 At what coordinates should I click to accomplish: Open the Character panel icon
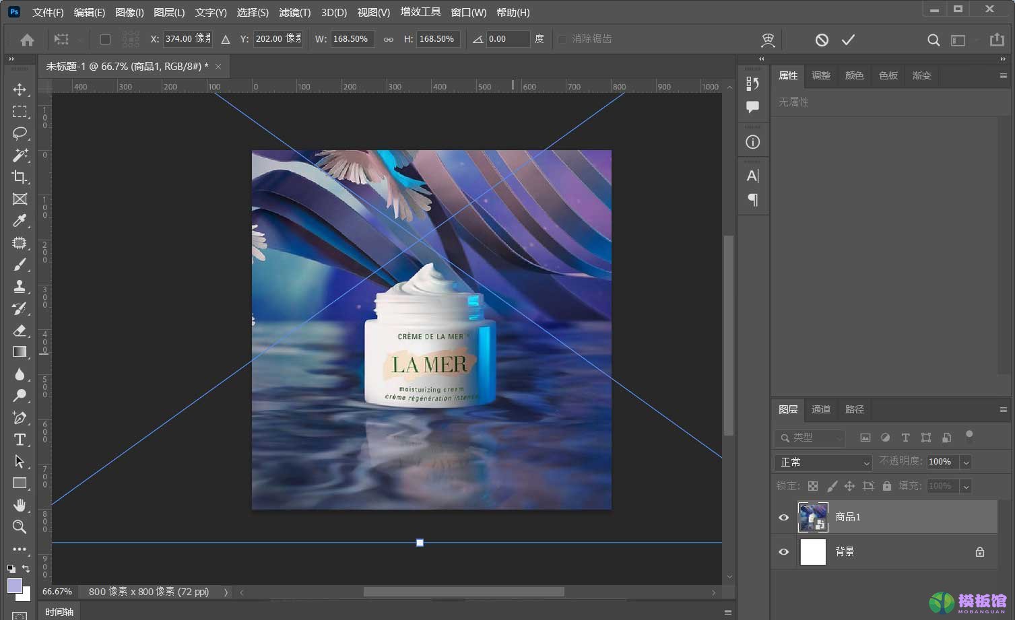[753, 176]
